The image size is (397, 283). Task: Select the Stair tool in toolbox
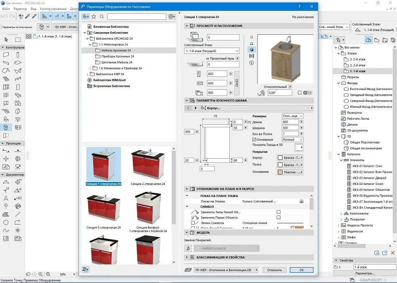coord(6,79)
